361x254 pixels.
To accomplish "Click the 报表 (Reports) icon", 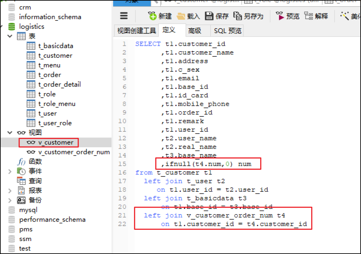I will (x=21, y=190).
